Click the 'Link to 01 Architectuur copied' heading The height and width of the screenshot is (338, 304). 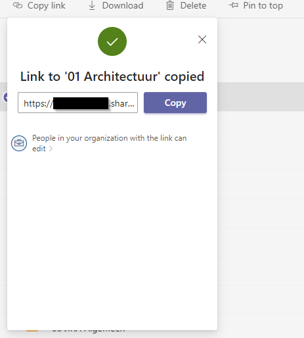[x=112, y=76]
